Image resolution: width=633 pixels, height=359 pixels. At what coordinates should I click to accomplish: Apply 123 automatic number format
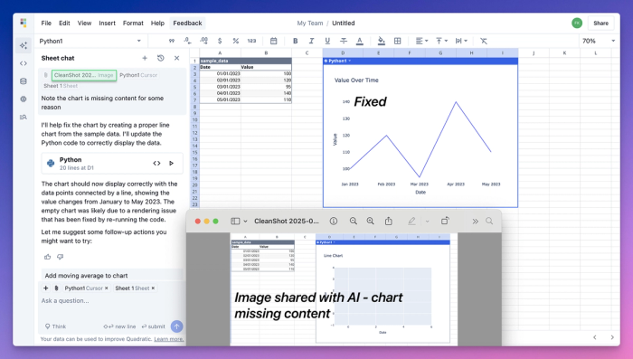(251, 41)
